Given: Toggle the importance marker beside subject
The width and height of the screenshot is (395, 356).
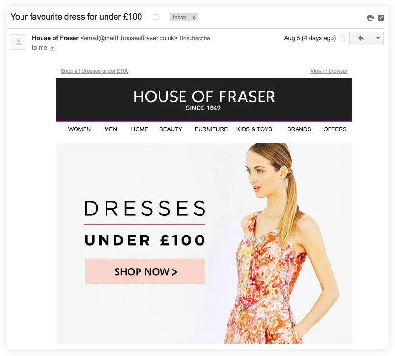Looking at the screenshot, I should point(156,17).
